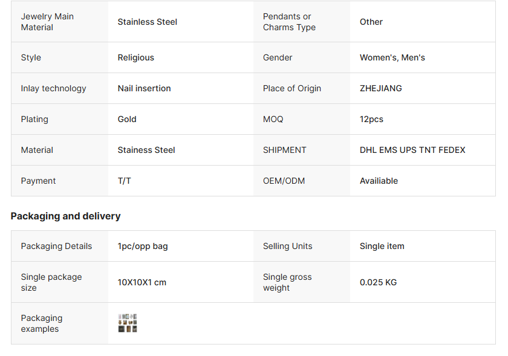The image size is (508, 356).
Task: Select the "Single item" selling units value
Action: tap(382, 246)
